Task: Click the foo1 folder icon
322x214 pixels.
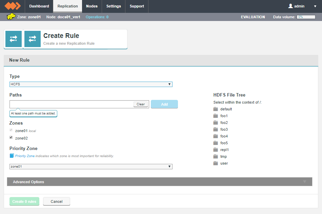Action: pos(216,116)
